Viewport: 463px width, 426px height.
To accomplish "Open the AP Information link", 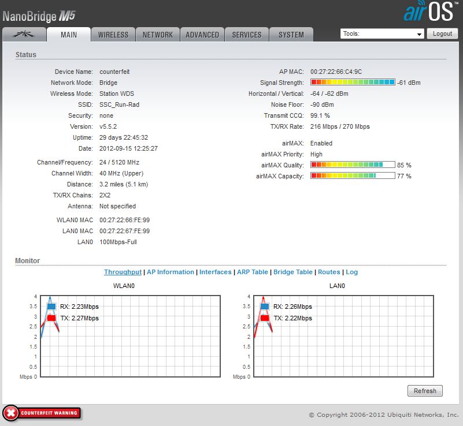I will tap(171, 272).
